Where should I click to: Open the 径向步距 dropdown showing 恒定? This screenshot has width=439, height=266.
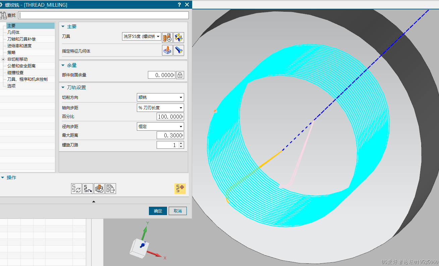[160, 127]
